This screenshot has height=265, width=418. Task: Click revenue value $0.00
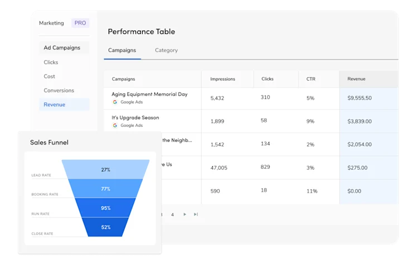(x=354, y=191)
